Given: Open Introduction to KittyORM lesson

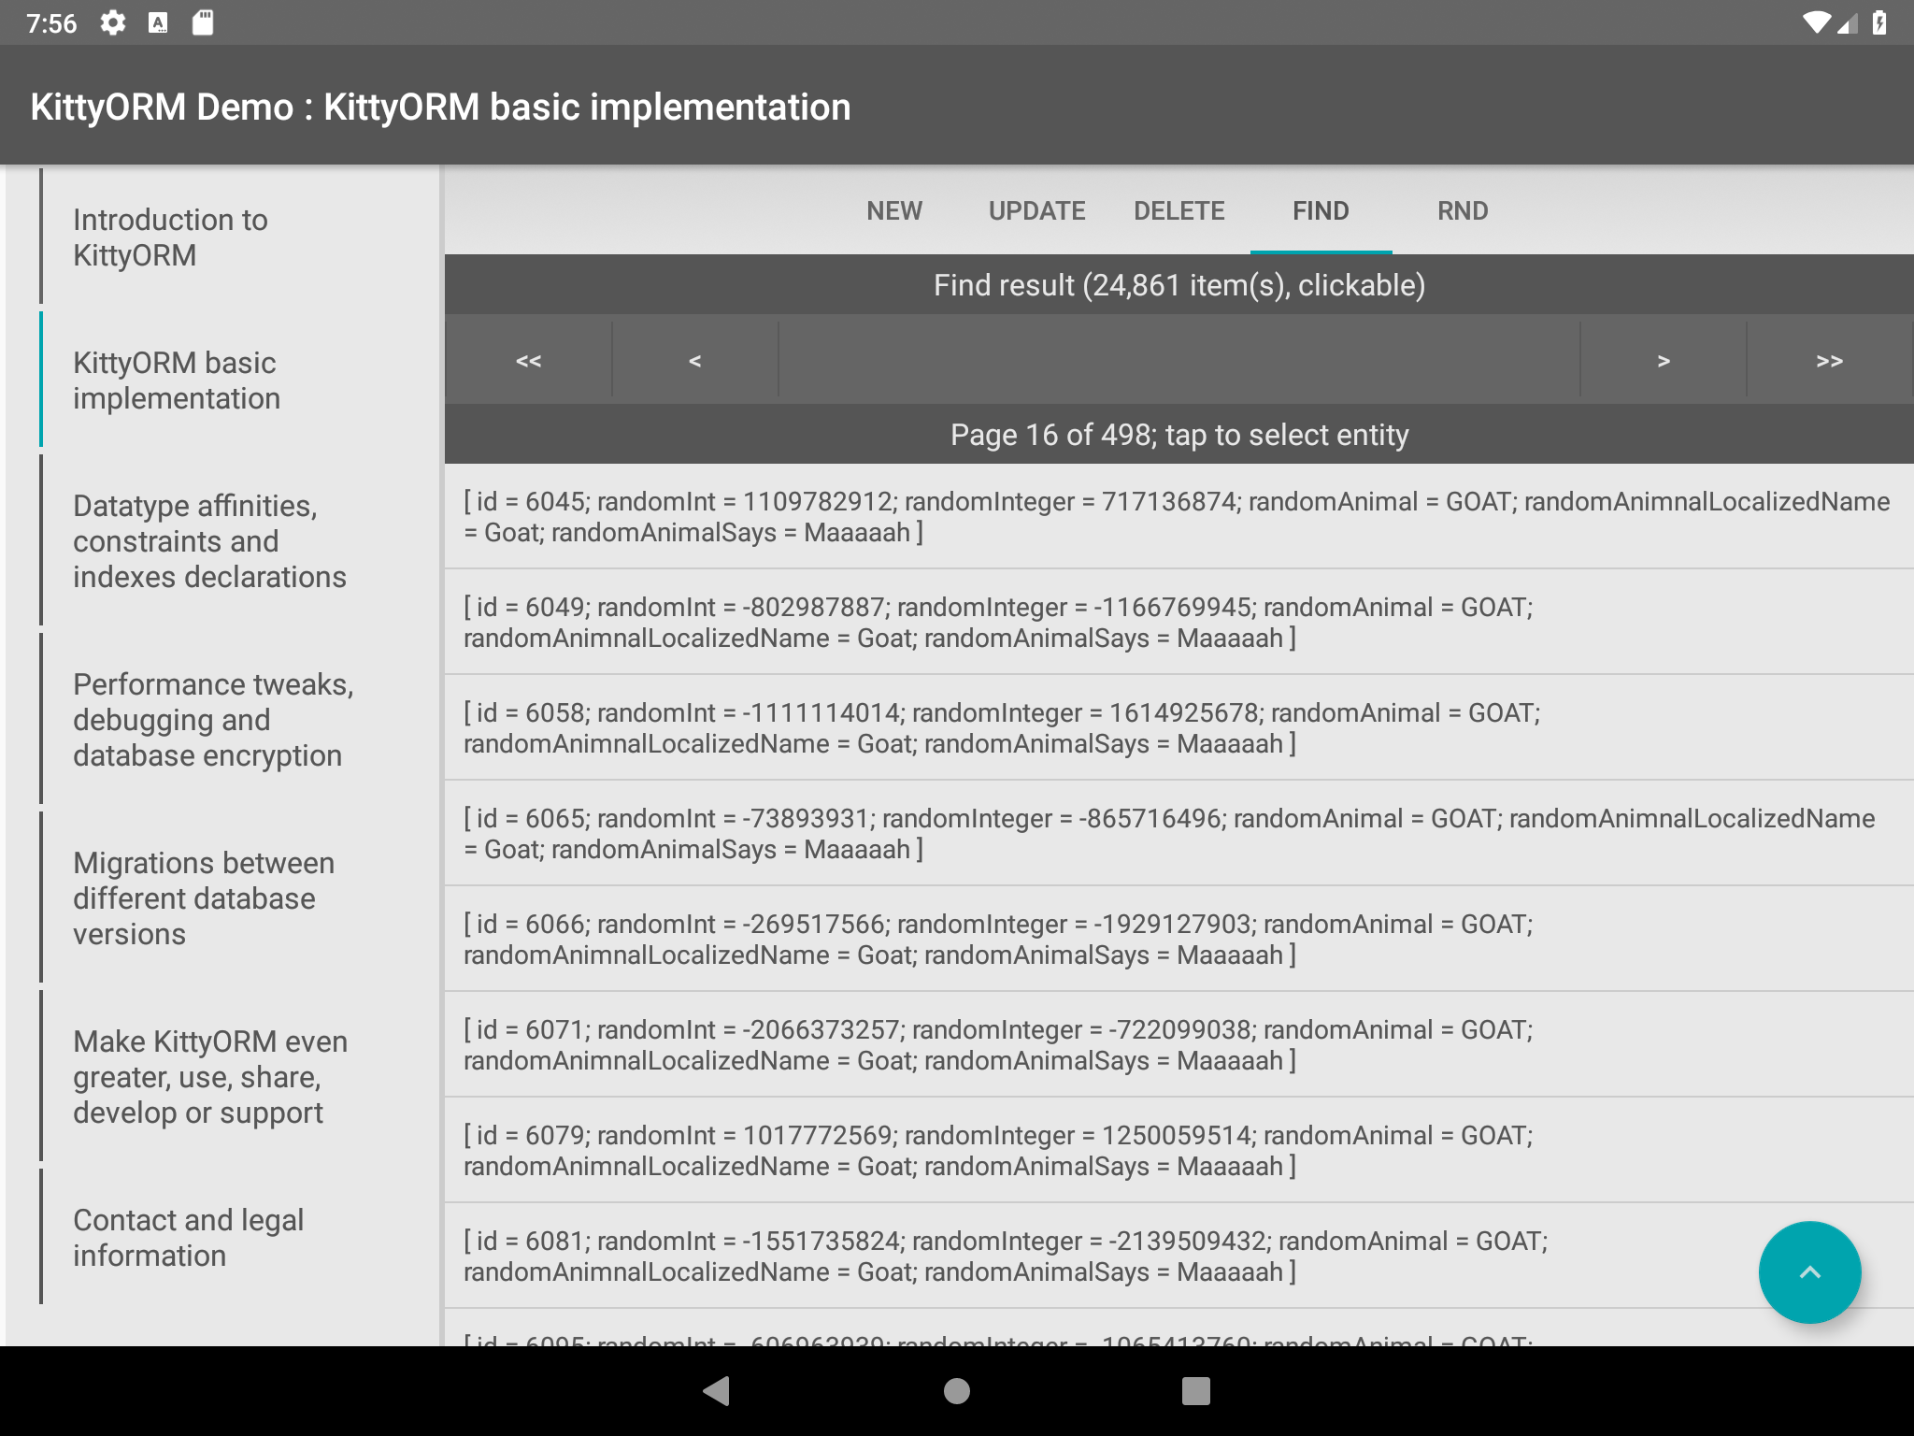Looking at the screenshot, I should 239,237.
